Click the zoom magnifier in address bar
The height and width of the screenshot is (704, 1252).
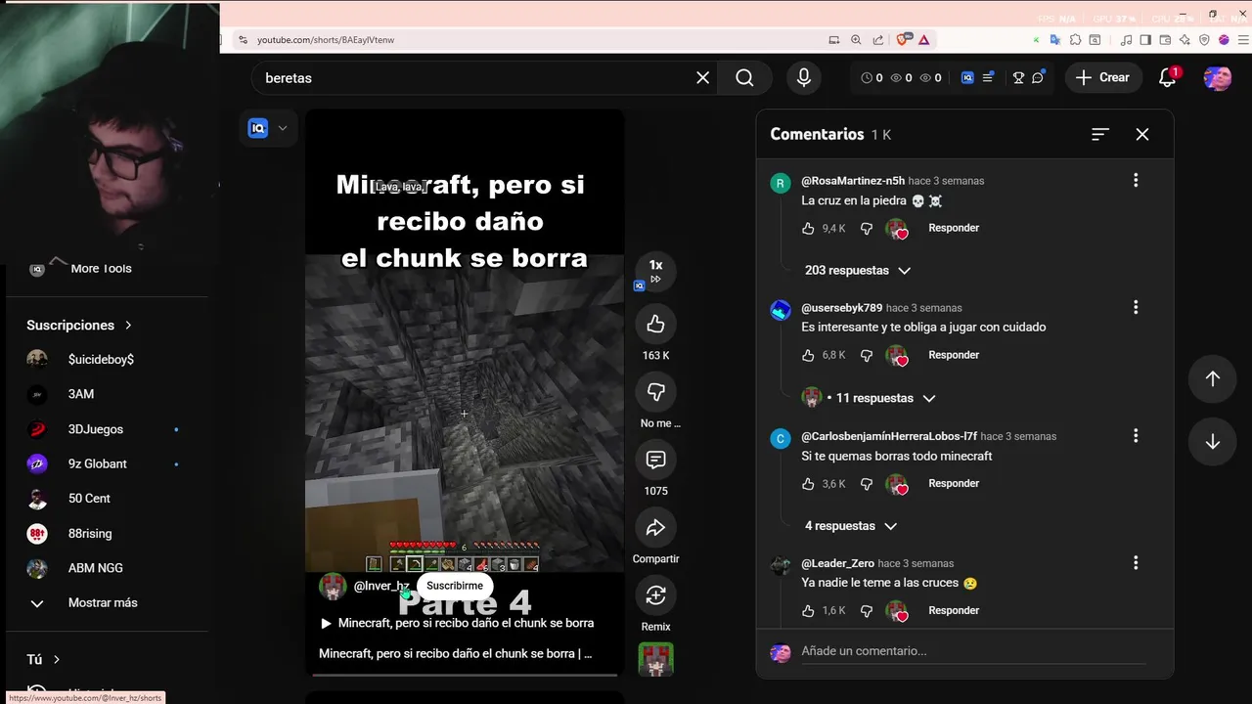click(856, 40)
